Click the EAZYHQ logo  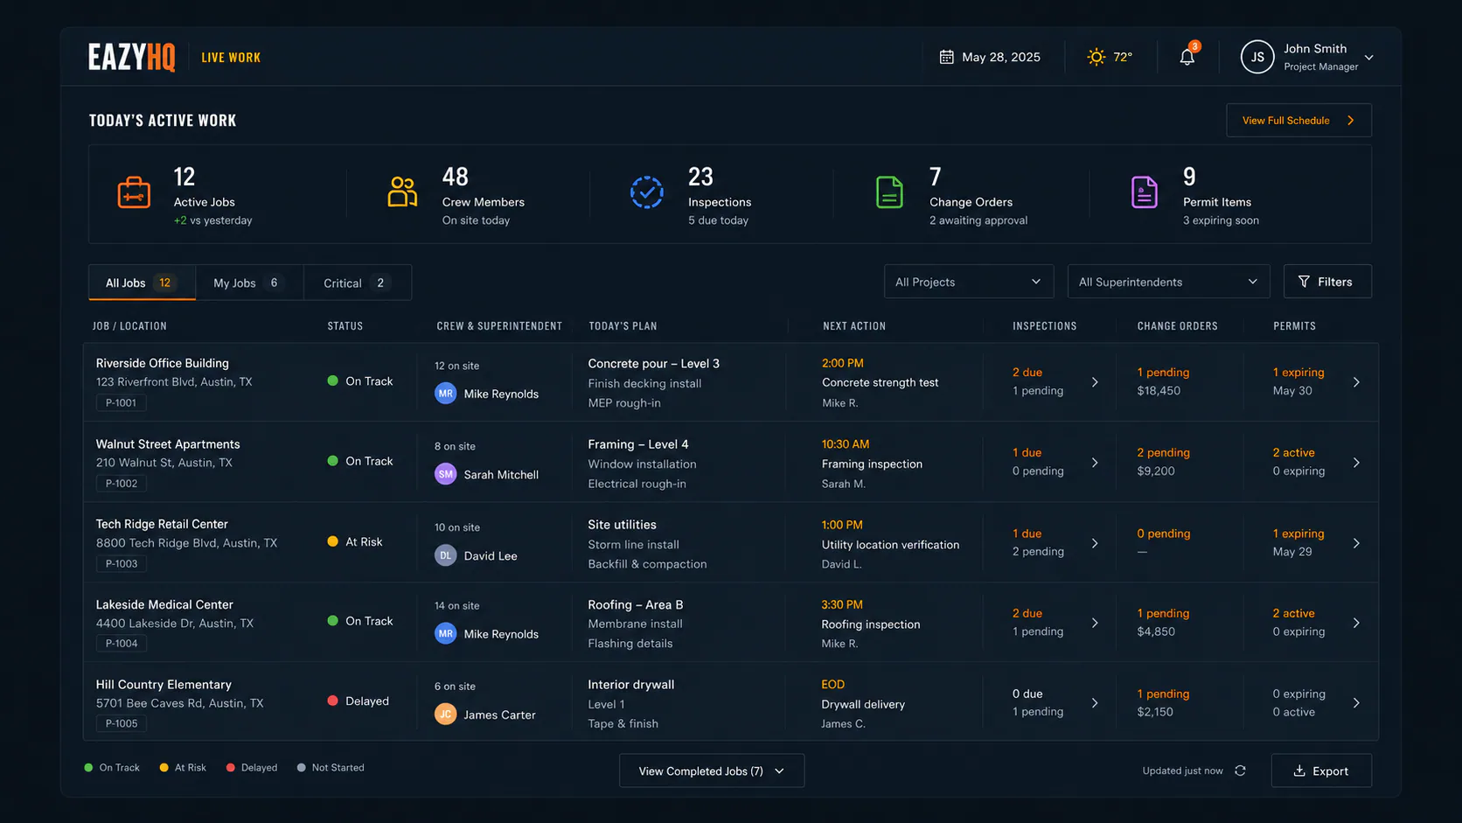[x=131, y=57]
